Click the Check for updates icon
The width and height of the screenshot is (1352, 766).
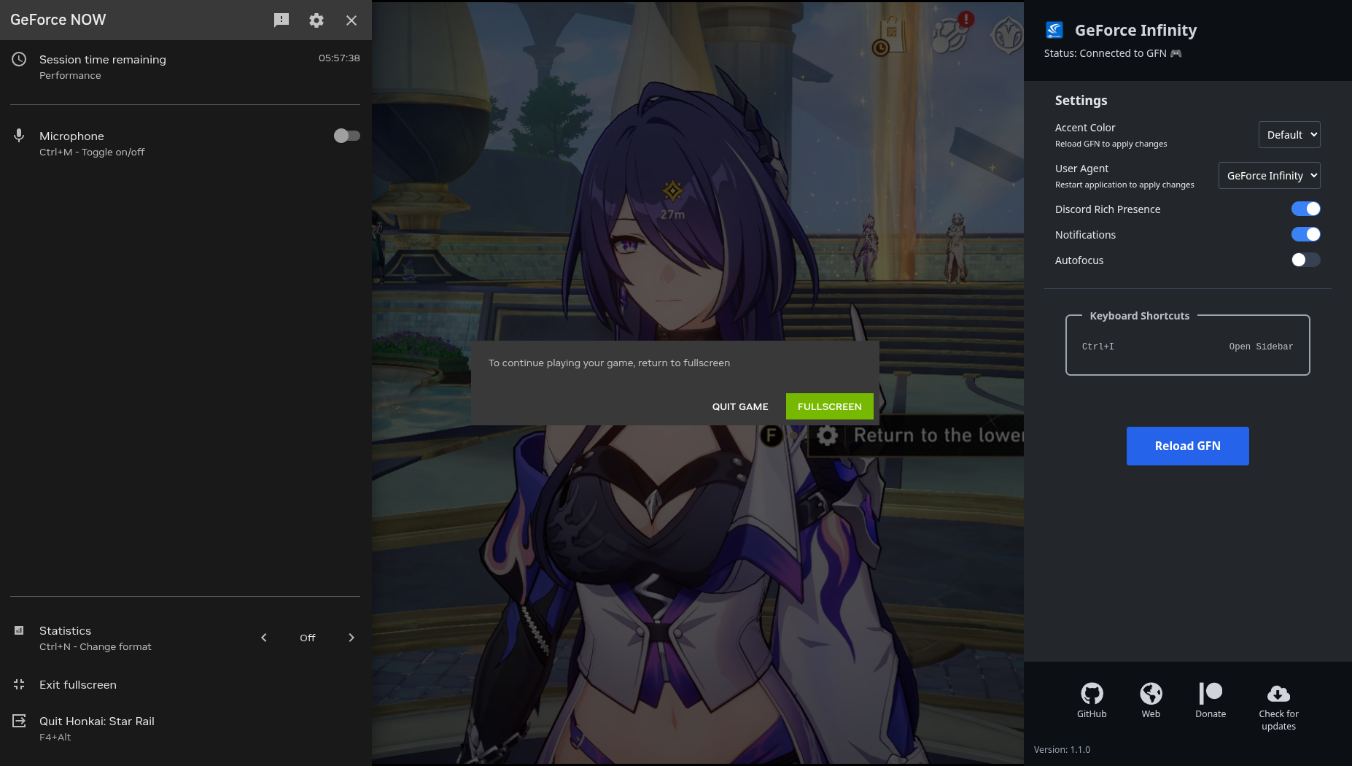pyautogui.click(x=1278, y=693)
